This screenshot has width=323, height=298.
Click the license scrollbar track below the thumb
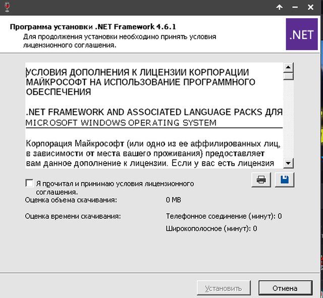[288, 119]
